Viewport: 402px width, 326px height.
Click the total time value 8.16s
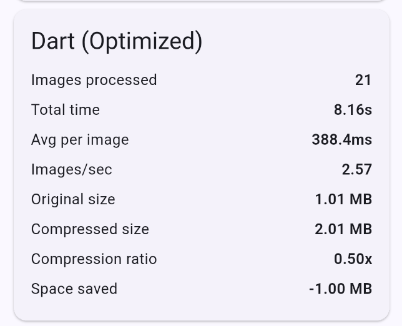[353, 110]
